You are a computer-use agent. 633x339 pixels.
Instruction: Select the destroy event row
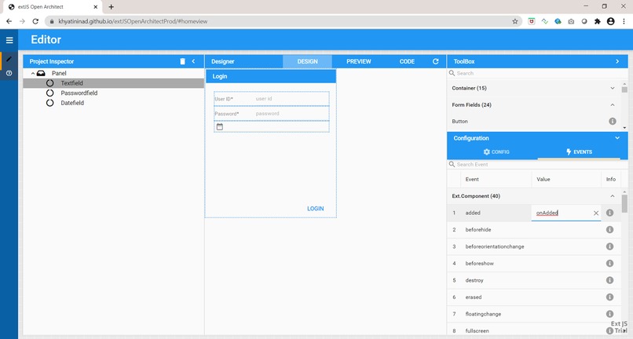point(534,280)
